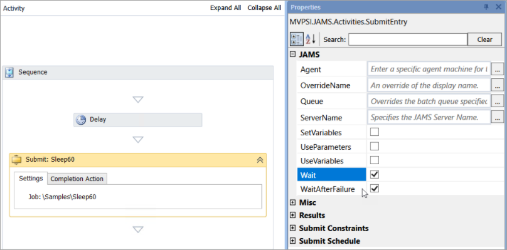Click the ServerName input field
This screenshot has width=507, height=250.
pos(429,117)
